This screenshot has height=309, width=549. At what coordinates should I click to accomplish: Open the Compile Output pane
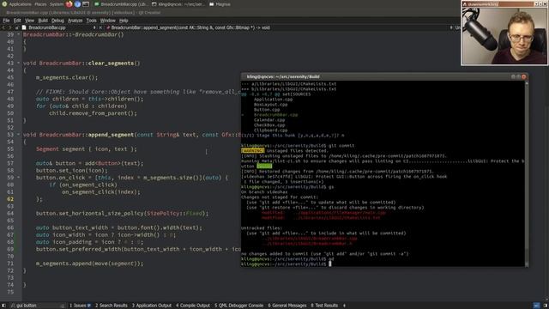coord(193,306)
